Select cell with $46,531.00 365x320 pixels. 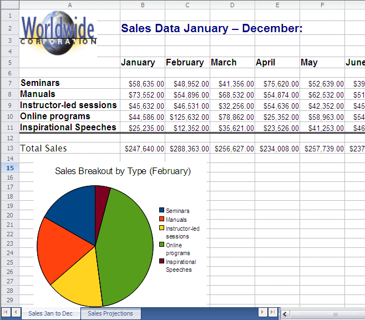pyautogui.click(x=187, y=106)
